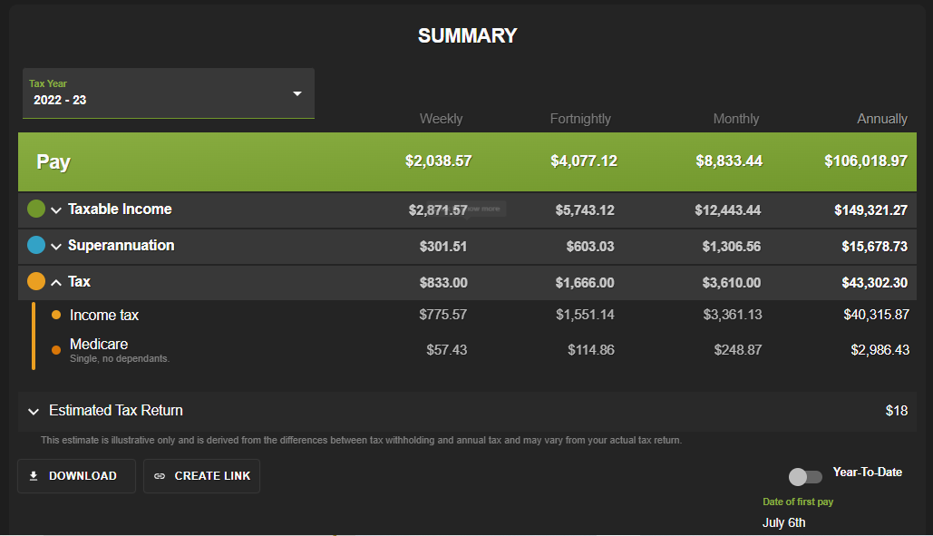This screenshot has height=536, width=933.
Task: Select the Monthly column header
Action: pyautogui.click(x=736, y=119)
